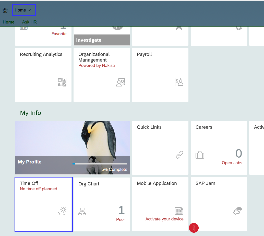Click the Careers briefcase icon
Image resolution: width=264 pixels, height=236 pixels.
200,155
